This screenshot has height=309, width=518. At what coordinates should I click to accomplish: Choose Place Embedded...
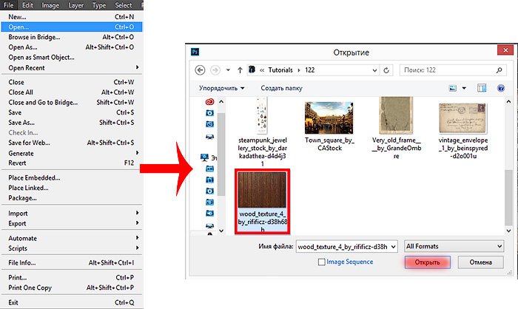point(71,177)
